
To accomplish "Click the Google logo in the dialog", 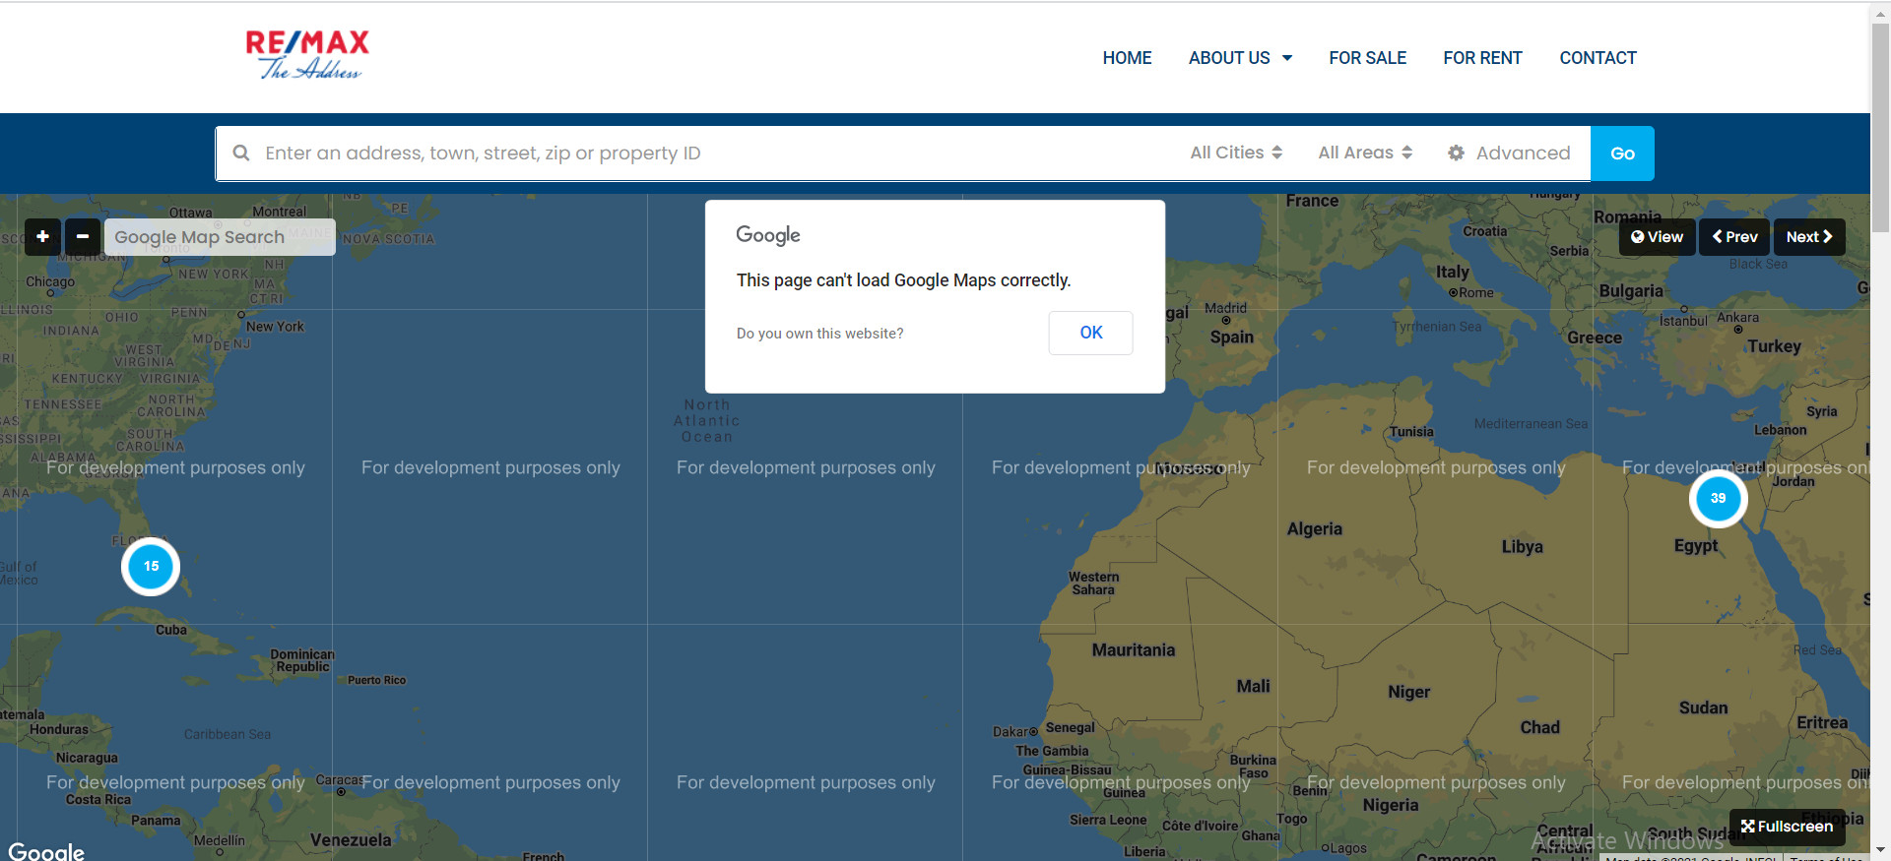I will coord(768,235).
